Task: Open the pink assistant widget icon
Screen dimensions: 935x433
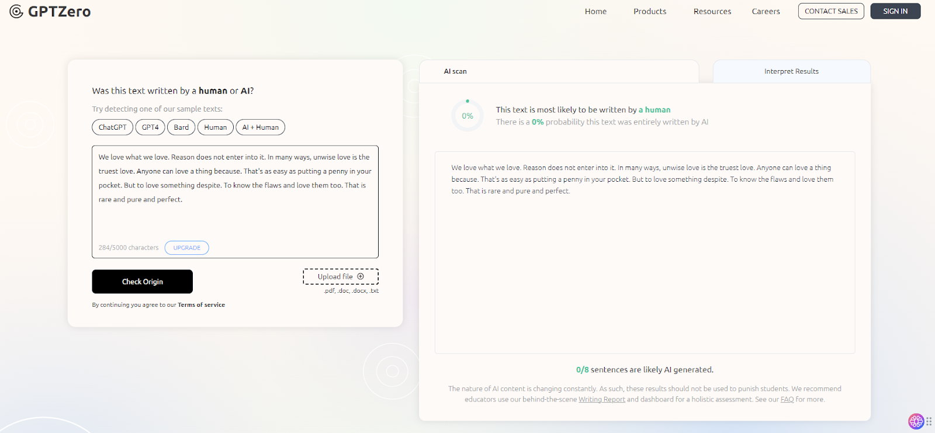Action: 916,421
